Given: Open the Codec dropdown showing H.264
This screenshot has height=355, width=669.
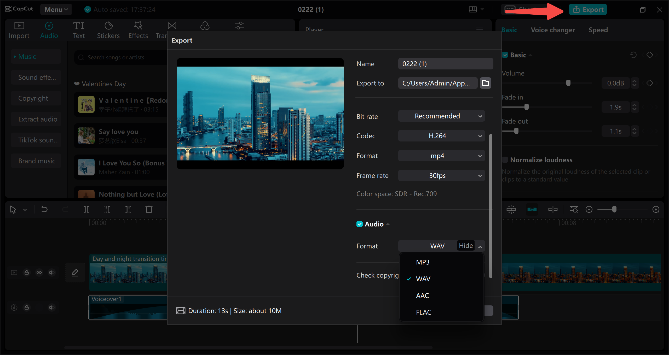Looking at the screenshot, I should 441,136.
